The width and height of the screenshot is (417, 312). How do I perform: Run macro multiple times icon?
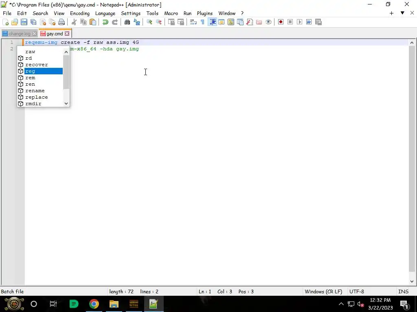[x=309, y=22]
